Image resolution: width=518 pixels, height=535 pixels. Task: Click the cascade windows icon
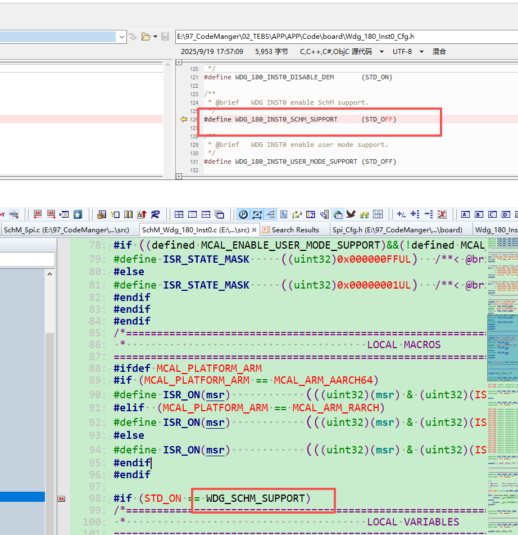pyautogui.click(x=219, y=214)
